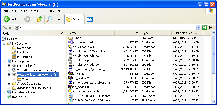Open the Forward history dropdown arrow

coord(33,19)
